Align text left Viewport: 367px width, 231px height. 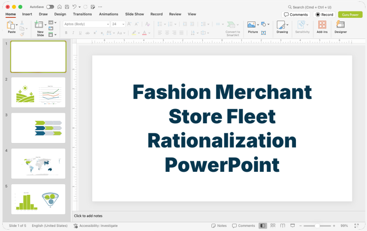pos(160,33)
